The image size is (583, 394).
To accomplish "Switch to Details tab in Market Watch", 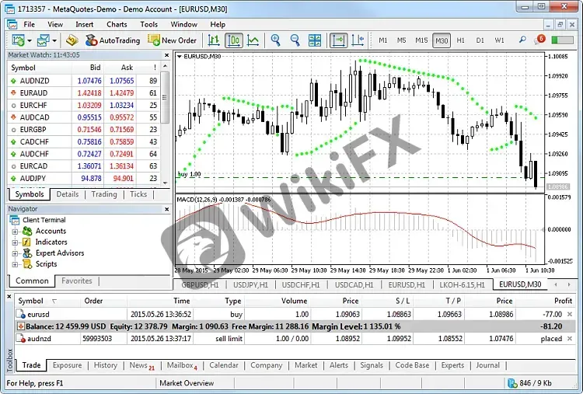I will [x=68, y=194].
